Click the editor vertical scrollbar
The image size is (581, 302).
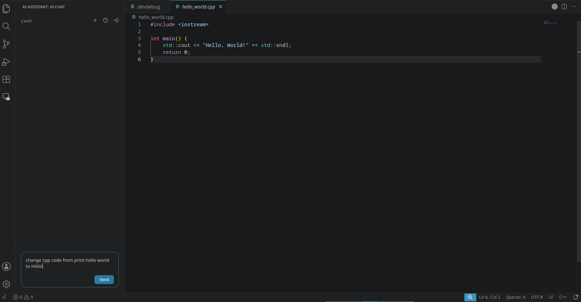(x=579, y=142)
